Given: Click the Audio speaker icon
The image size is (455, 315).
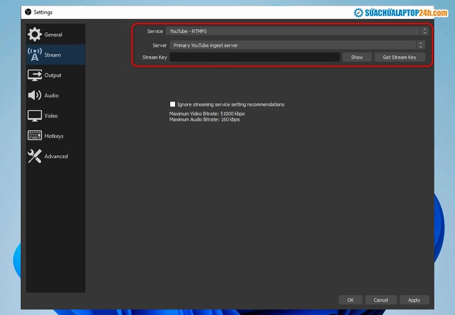Looking at the screenshot, I should (x=35, y=95).
